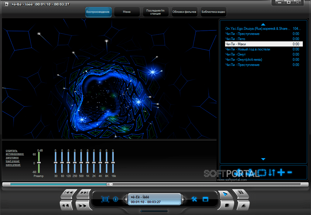Viewport: 311px width, 215px height.
Task: Adjust the 500 Hz equalizer slider
Action: 81,163
